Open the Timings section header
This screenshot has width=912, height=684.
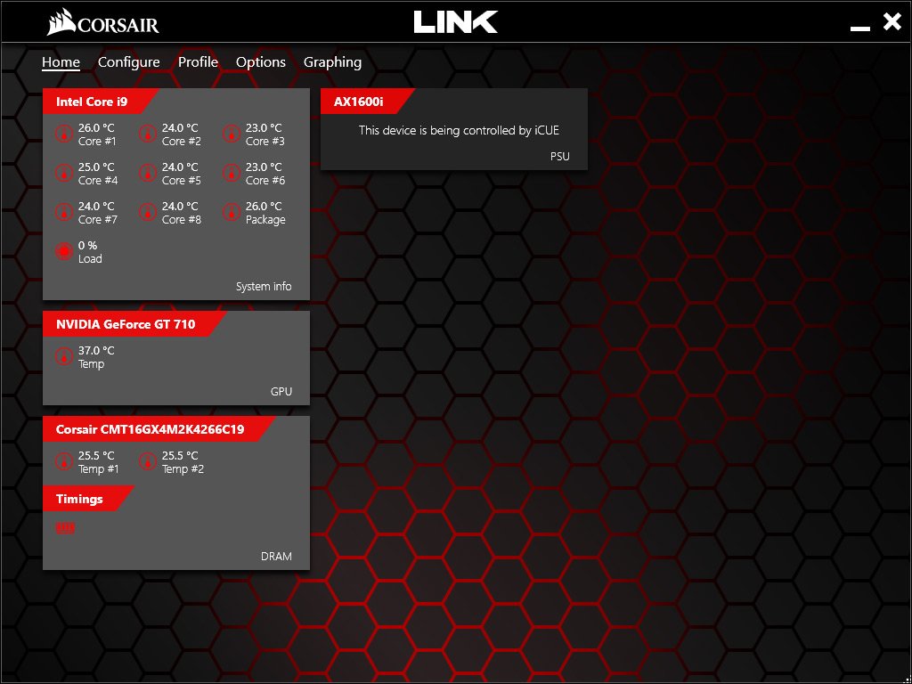(x=88, y=499)
